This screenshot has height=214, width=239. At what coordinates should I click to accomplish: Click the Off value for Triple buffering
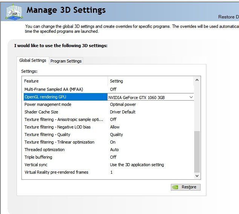coord(113,157)
